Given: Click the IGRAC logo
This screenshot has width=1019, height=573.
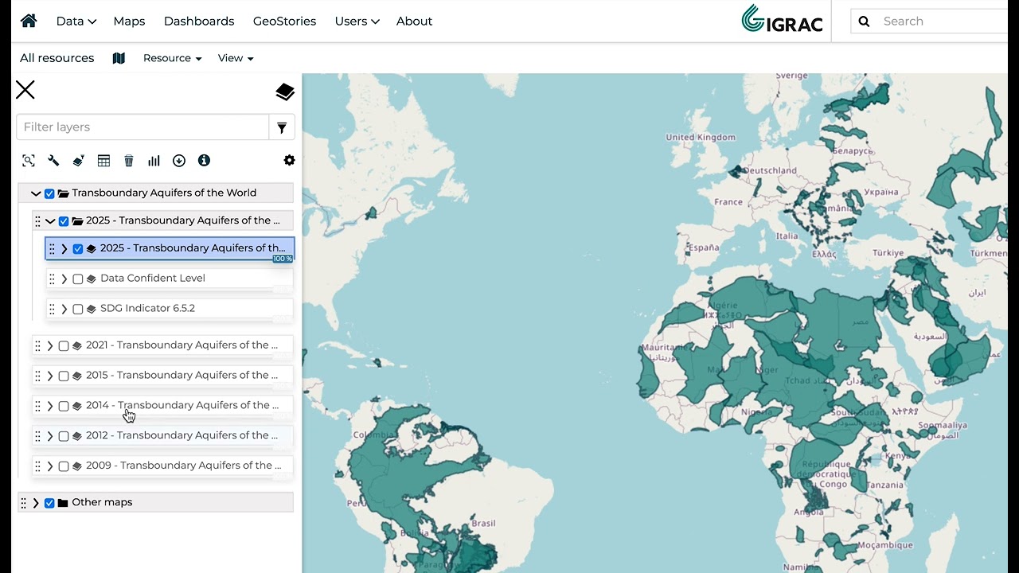Looking at the screenshot, I should pos(782,20).
